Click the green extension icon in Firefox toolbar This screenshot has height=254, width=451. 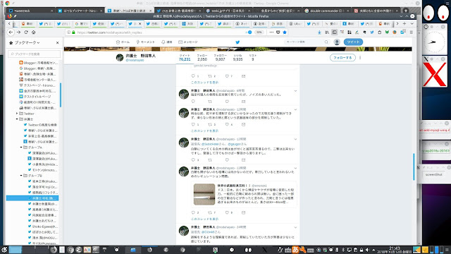click(x=387, y=32)
